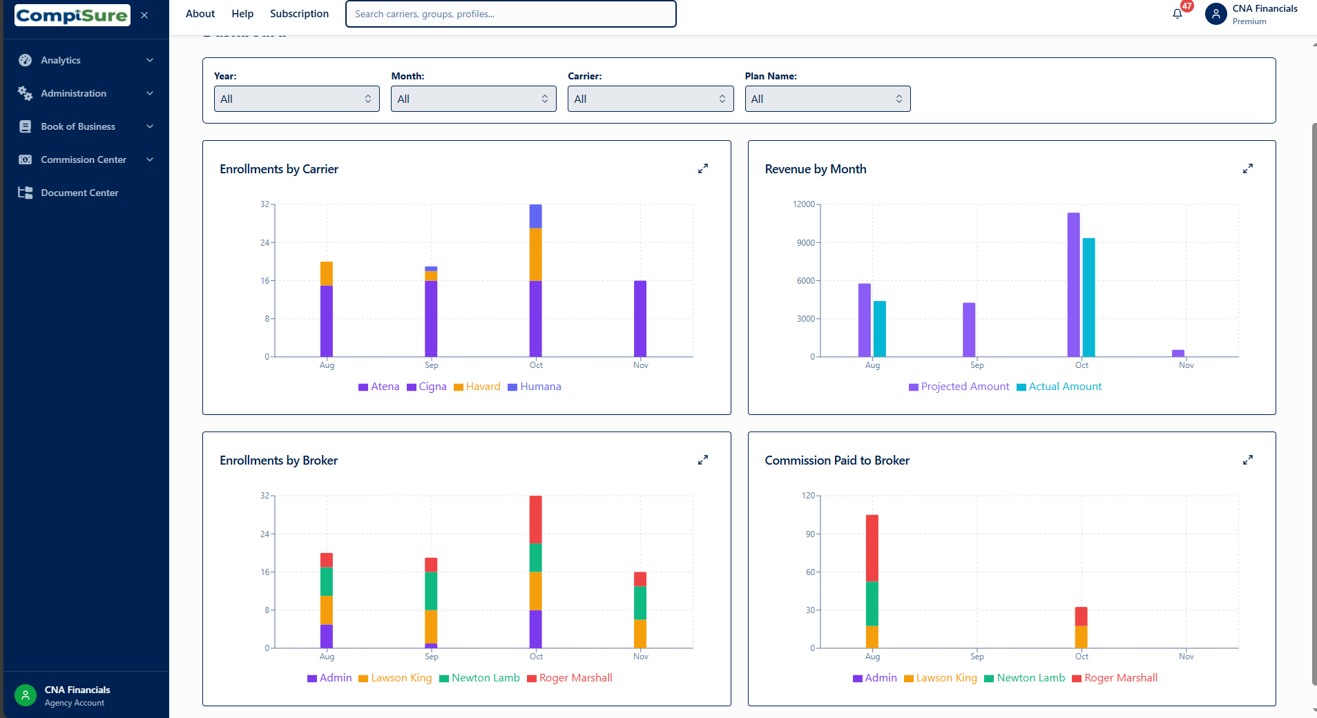This screenshot has height=718, width=1317.
Task: Maximize the Enrollments by Broker chart
Action: pyautogui.click(x=702, y=460)
